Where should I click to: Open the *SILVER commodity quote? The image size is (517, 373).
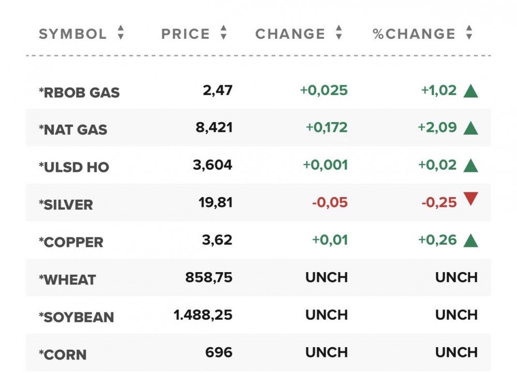point(66,205)
